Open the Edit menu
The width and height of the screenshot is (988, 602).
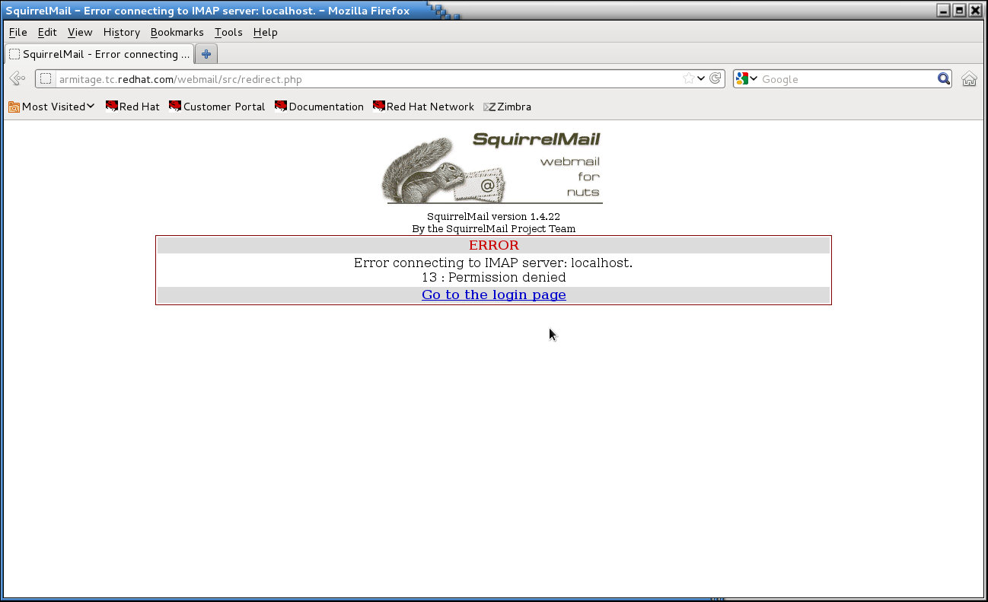point(47,32)
